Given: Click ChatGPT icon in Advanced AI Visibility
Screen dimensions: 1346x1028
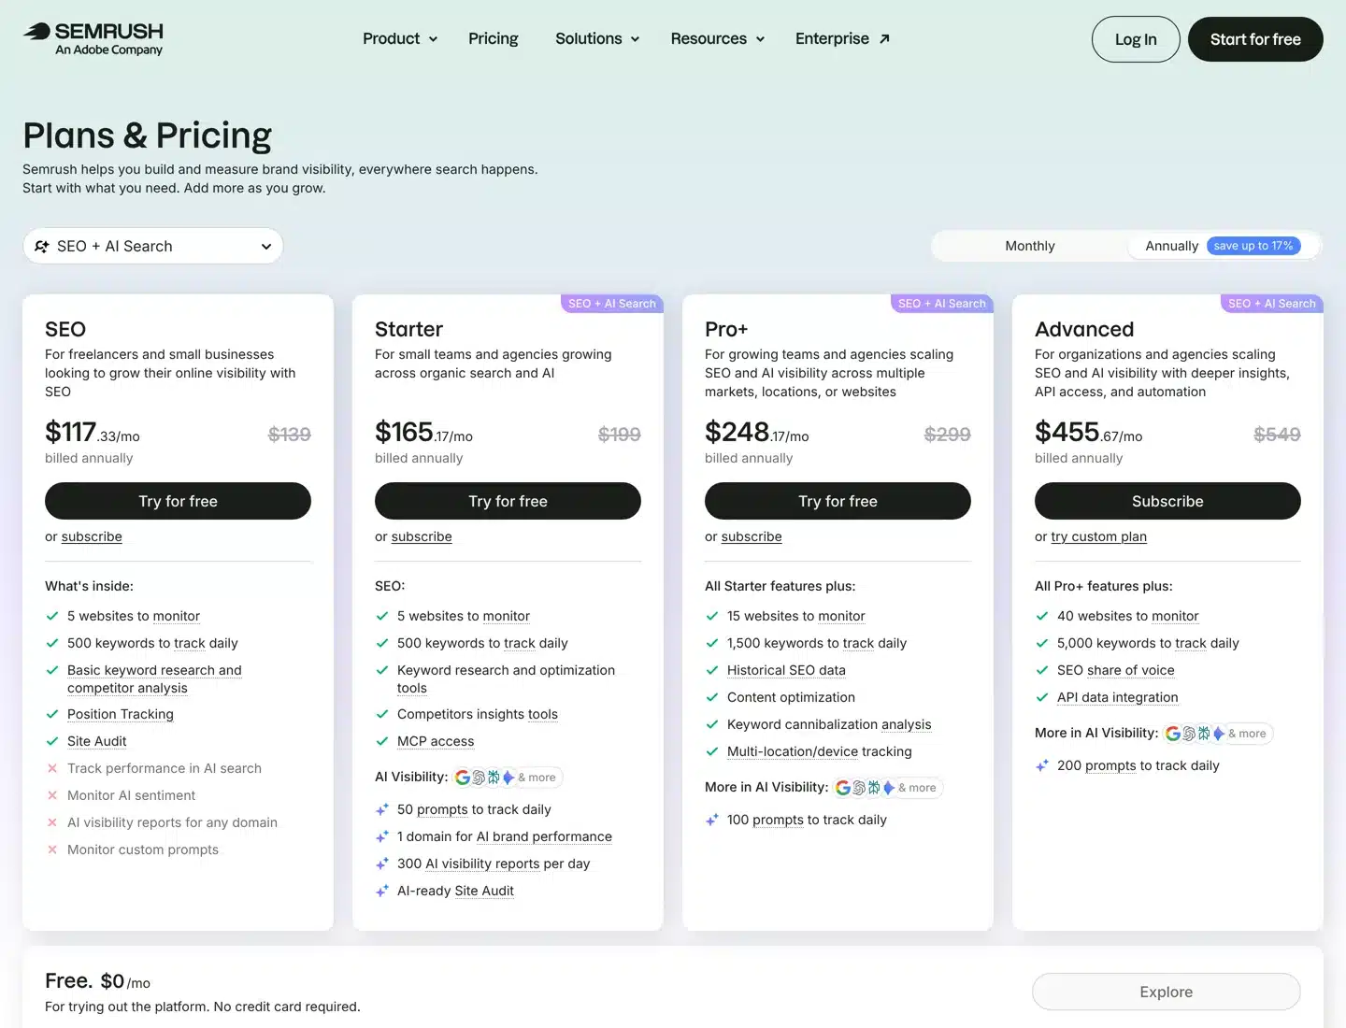Looking at the screenshot, I should tap(1189, 734).
